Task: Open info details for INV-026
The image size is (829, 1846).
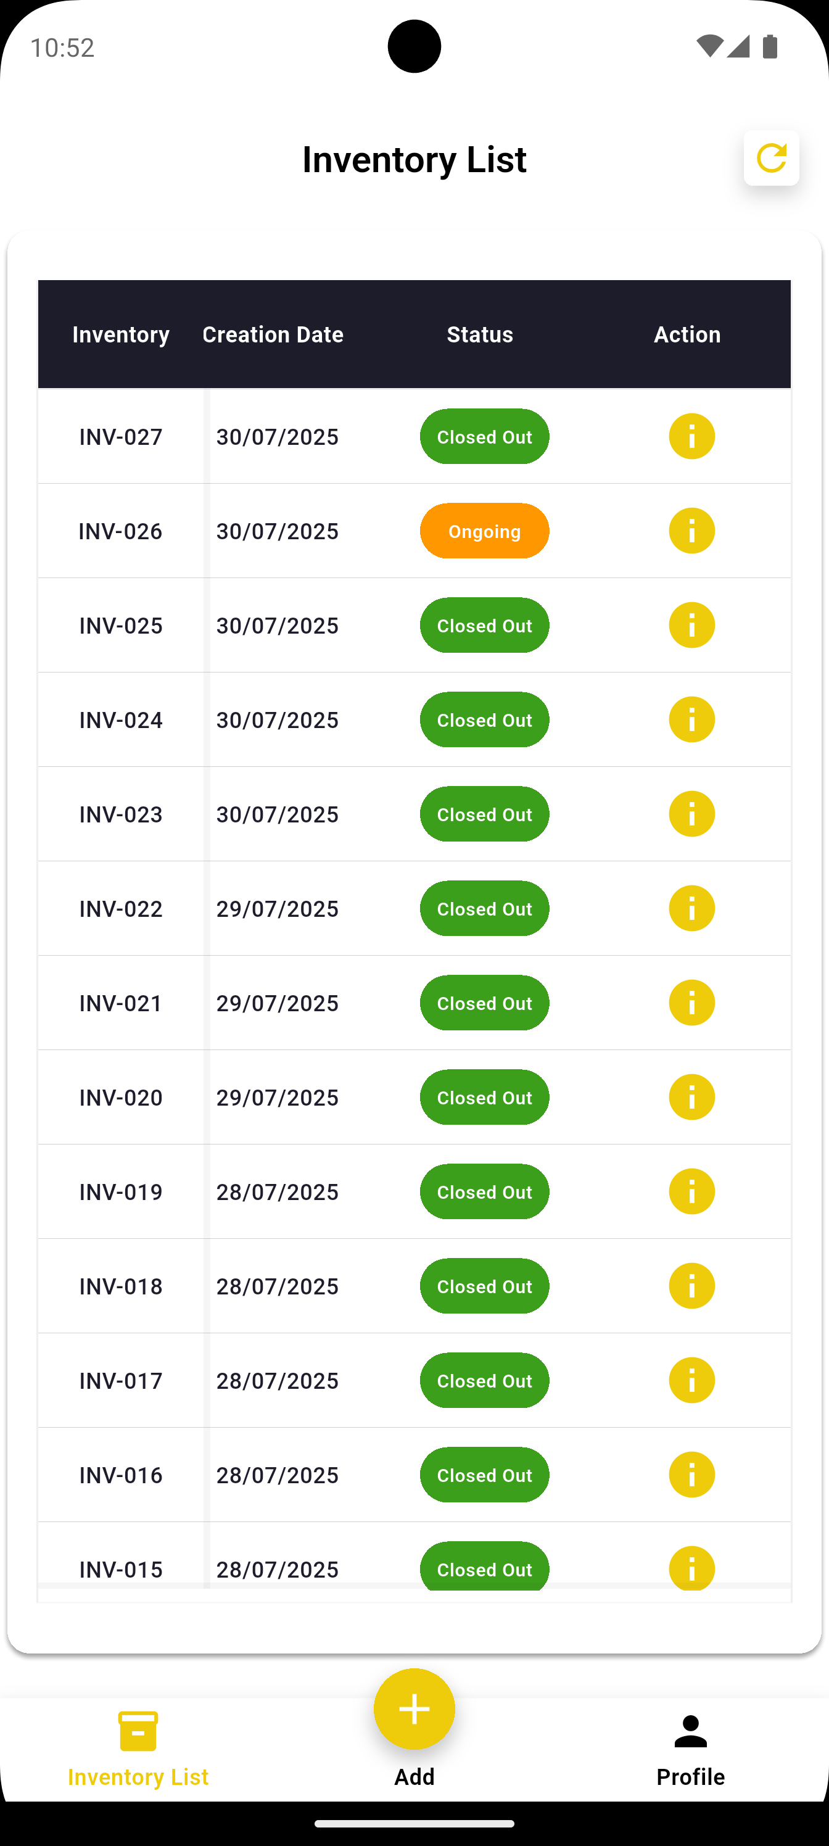Action: tap(691, 531)
